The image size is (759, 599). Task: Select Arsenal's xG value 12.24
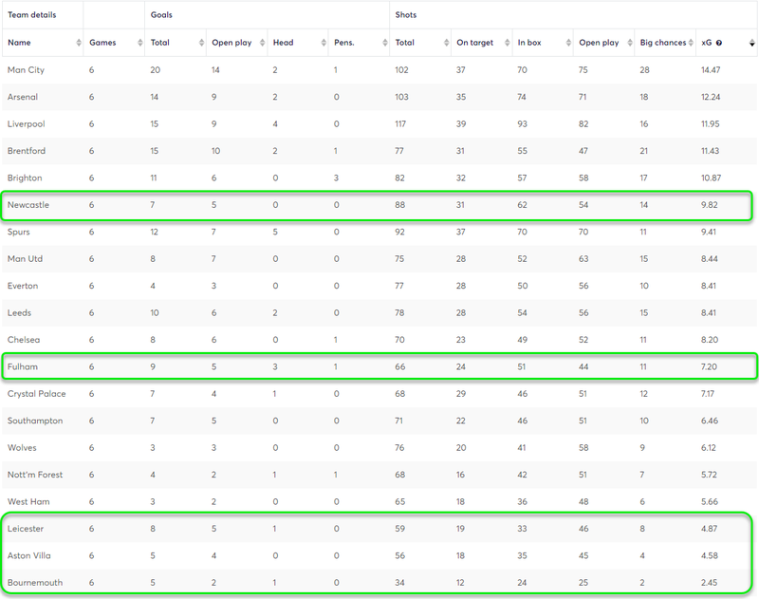coord(711,97)
